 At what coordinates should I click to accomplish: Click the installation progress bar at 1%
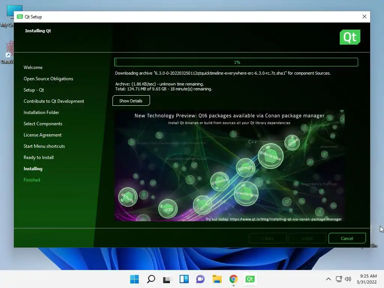236,62
